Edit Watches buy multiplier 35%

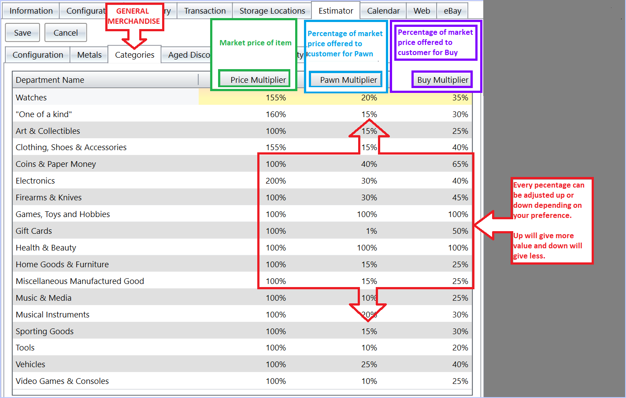460,97
